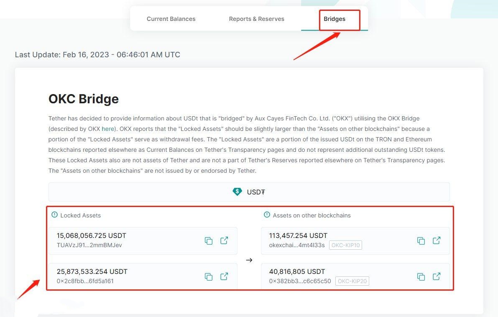The image size is (498, 317).
Task: Click the Locked Assets info icon
Action: click(55, 215)
